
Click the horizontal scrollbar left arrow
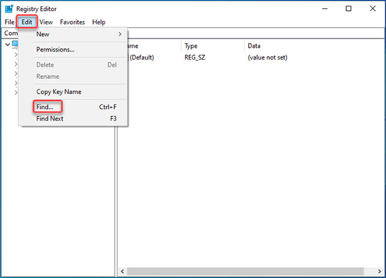pyautogui.click(x=123, y=272)
